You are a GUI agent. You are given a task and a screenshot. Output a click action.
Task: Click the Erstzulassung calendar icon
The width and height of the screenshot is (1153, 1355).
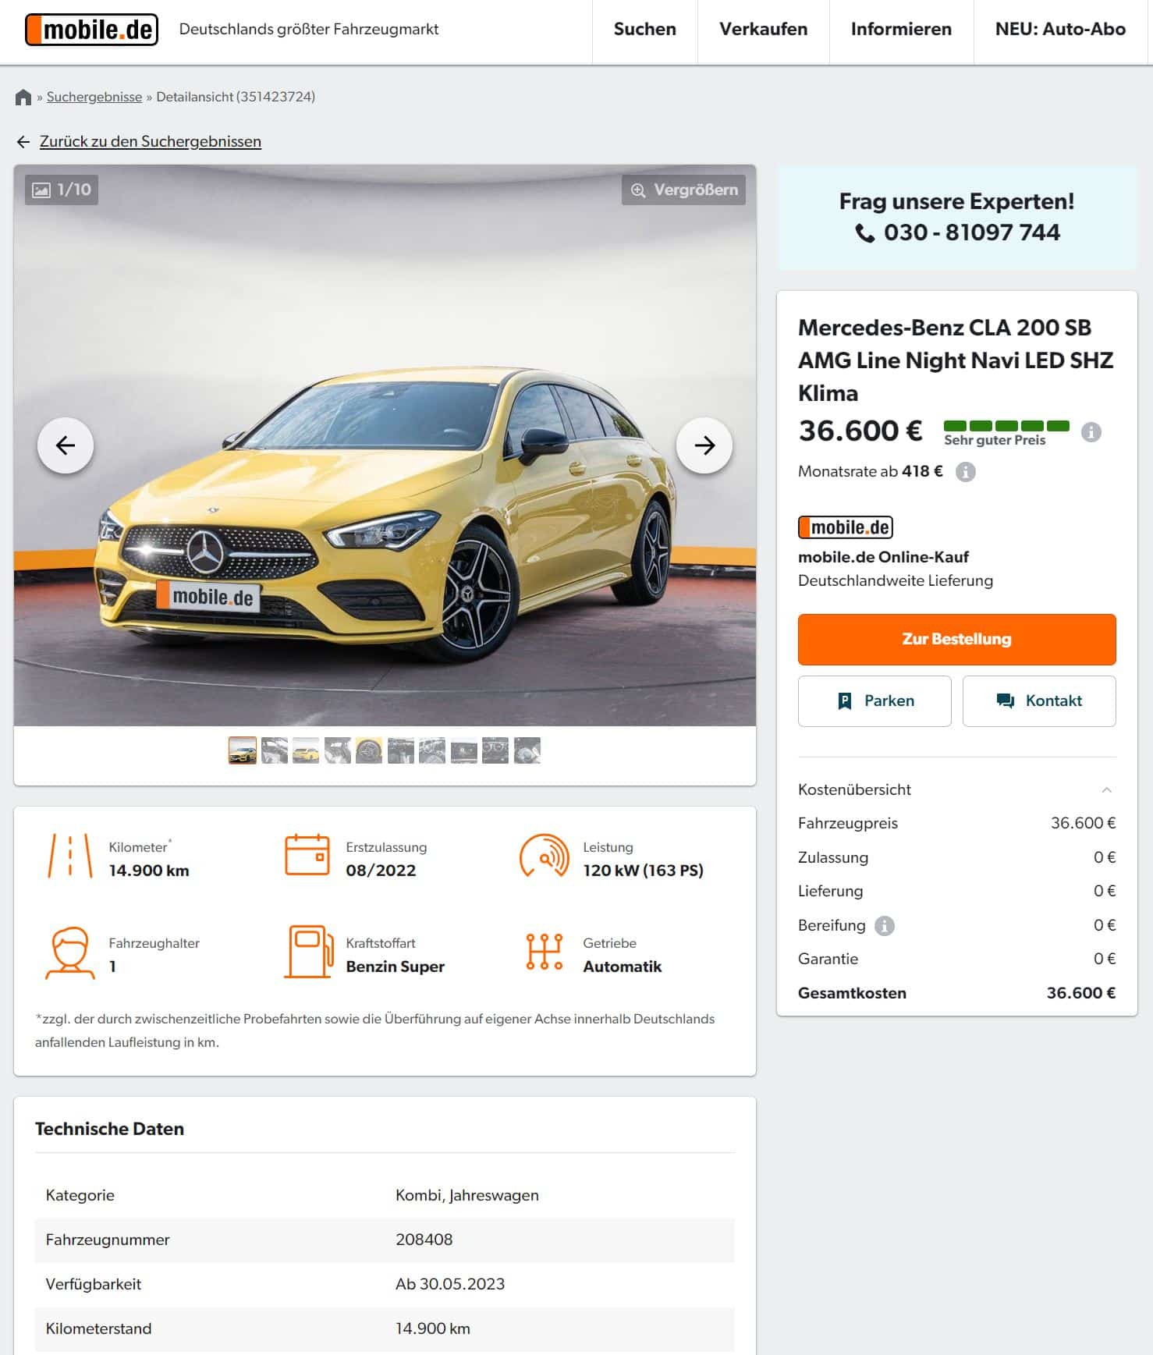click(307, 855)
